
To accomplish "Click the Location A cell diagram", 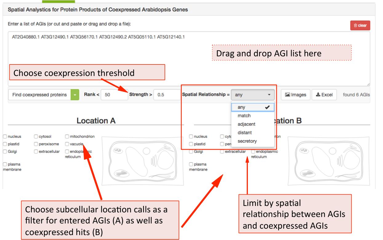I will click(x=142, y=161).
